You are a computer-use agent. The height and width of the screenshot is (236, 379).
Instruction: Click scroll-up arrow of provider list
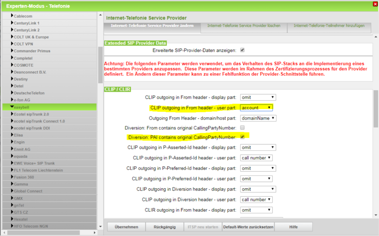pos(100,15)
